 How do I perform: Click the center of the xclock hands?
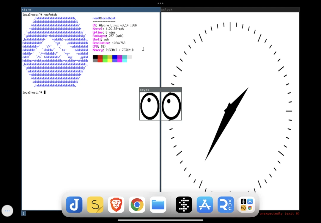(x=229, y=111)
